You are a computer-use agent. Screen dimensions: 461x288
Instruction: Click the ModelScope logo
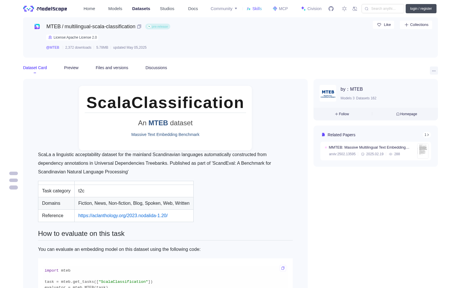click(x=45, y=9)
